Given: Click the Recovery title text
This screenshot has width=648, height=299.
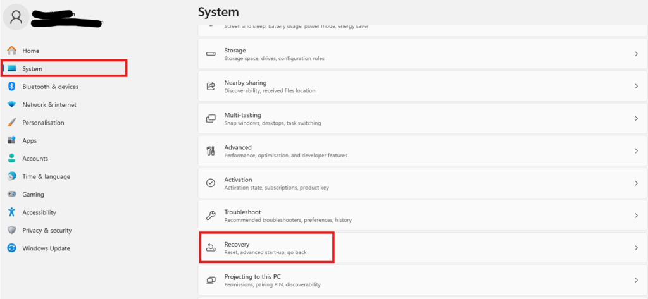Looking at the screenshot, I should click(237, 245).
